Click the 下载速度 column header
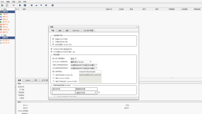This screenshot has height=114, width=202. pyautogui.click(x=174, y=9)
